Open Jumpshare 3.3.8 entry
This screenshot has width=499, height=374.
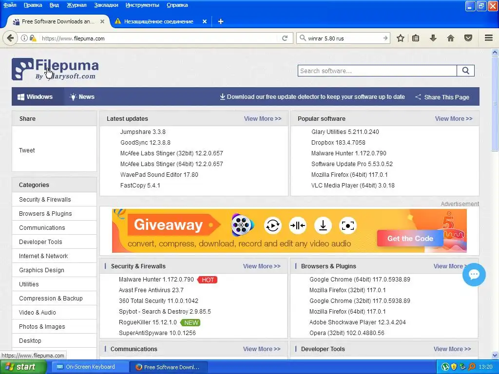(x=143, y=131)
